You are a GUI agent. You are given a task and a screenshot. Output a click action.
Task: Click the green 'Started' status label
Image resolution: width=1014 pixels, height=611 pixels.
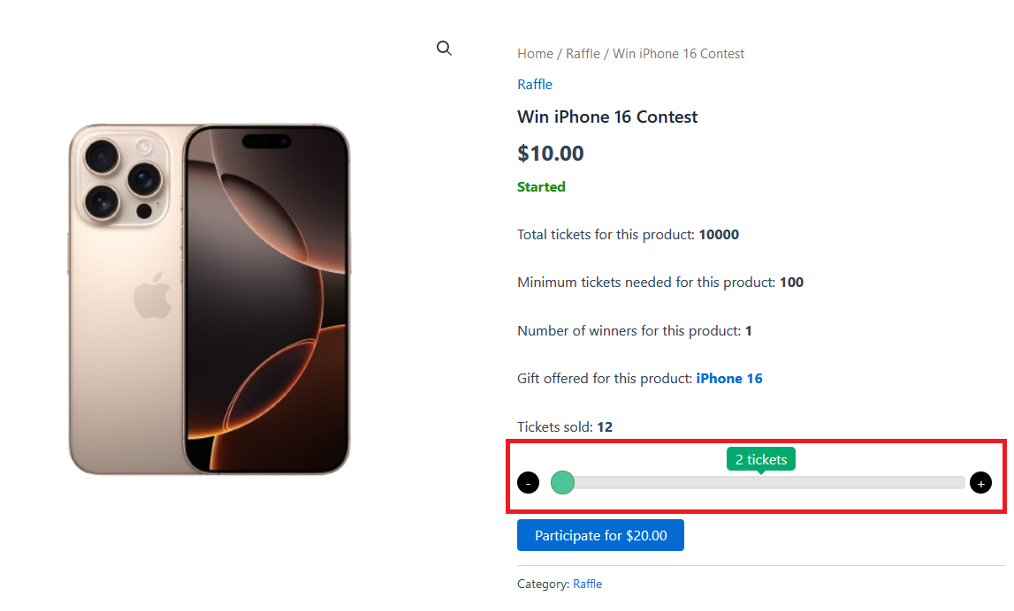tap(541, 186)
